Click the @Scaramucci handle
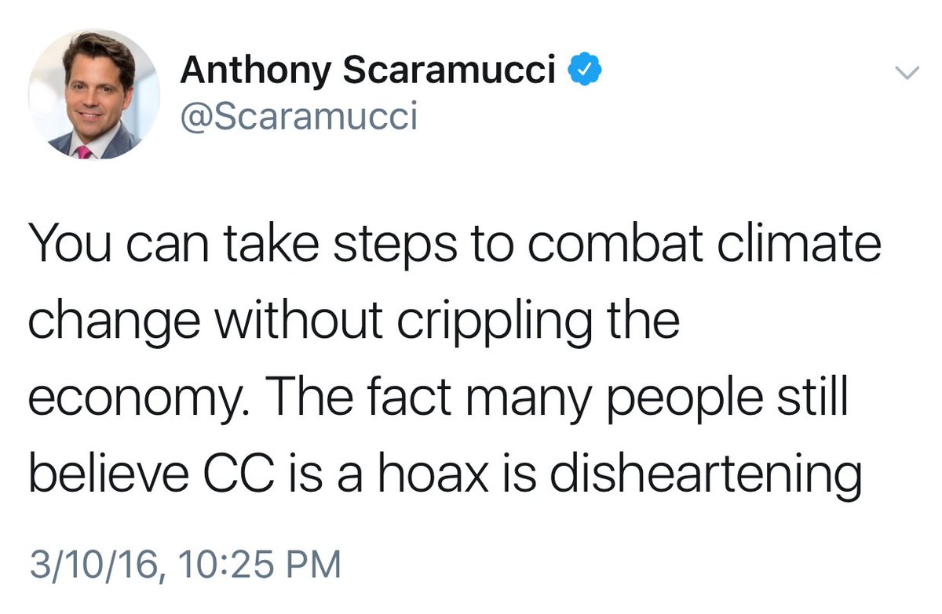The image size is (942, 614). coord(298,118)
